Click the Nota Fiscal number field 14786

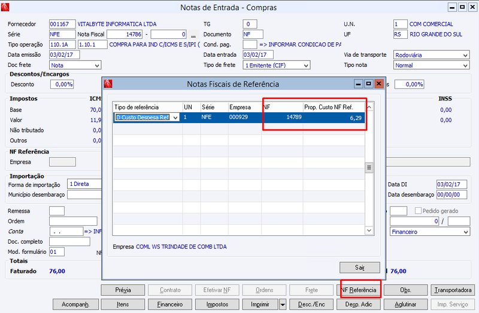pos(125,35)
